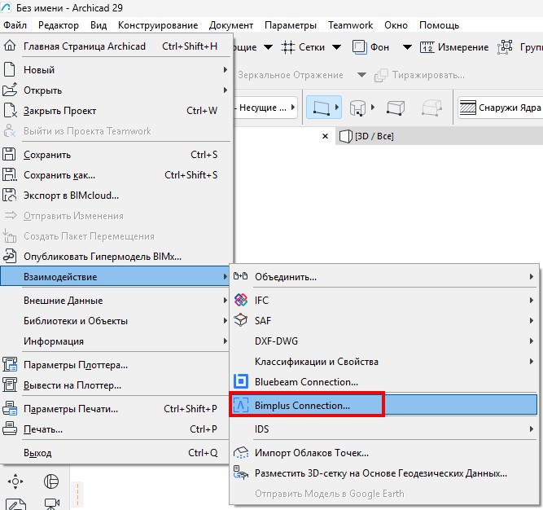Open the Документ menu
The height and width of the screenshot is (510, 543).
[x=231, y=25]
